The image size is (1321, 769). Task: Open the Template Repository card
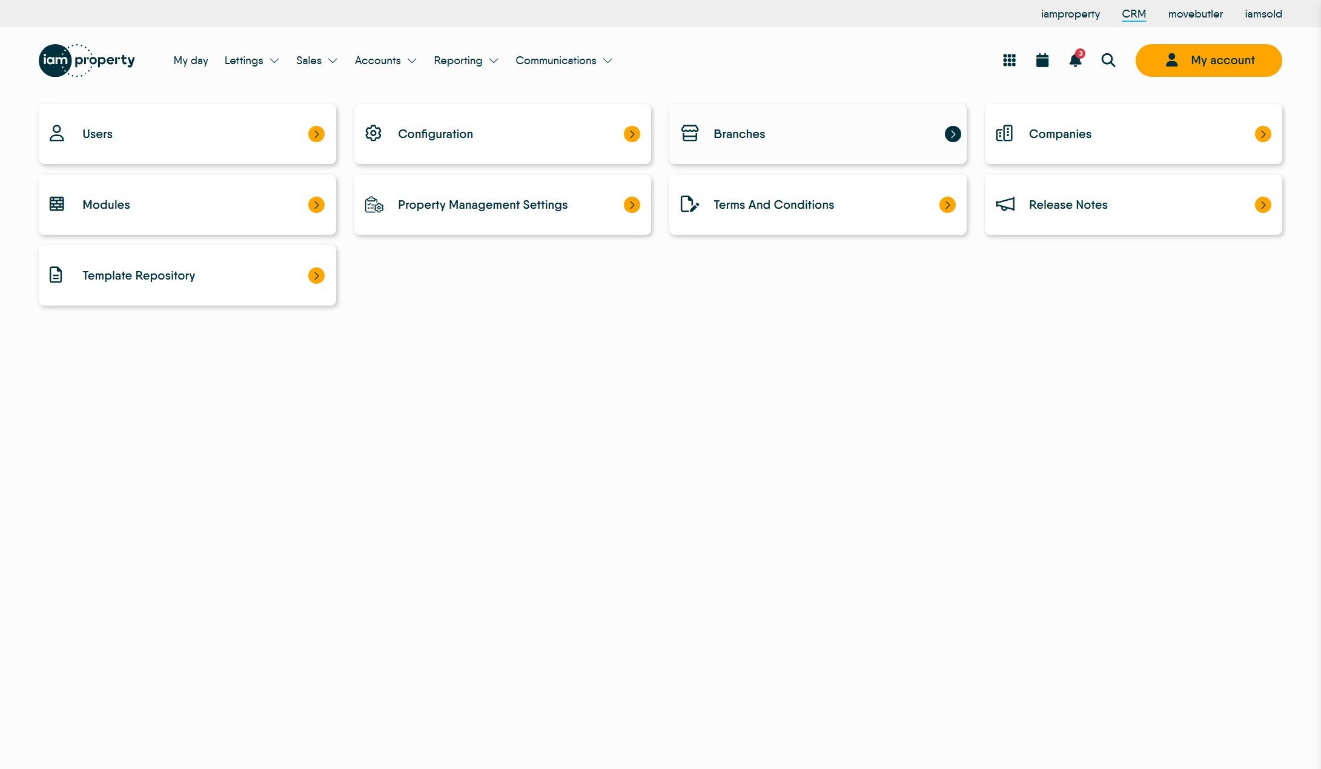(187, 275)
